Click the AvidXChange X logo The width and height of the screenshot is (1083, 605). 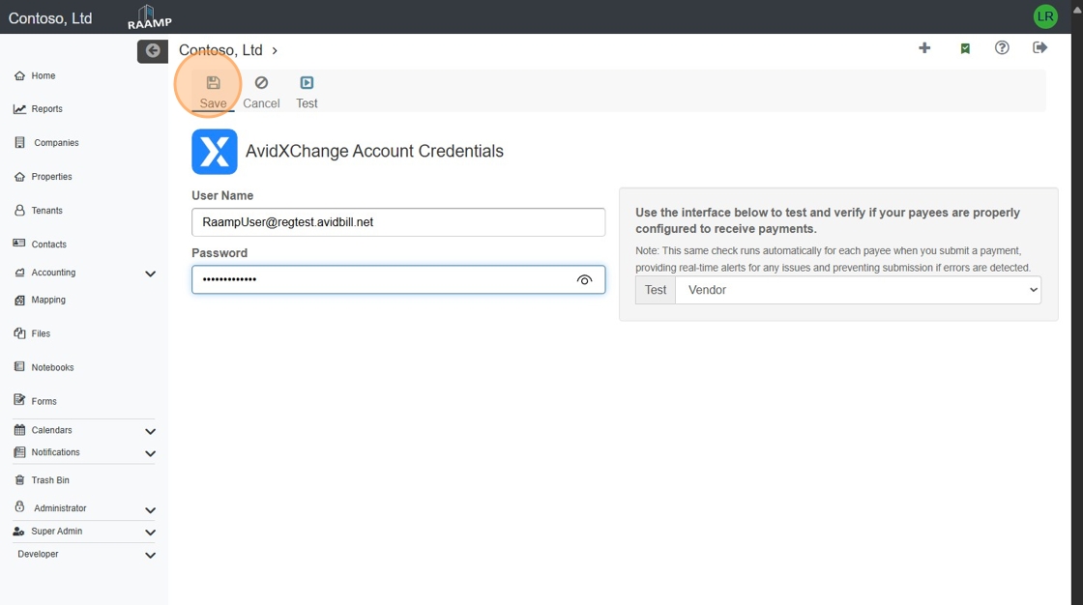click(215, 152)
